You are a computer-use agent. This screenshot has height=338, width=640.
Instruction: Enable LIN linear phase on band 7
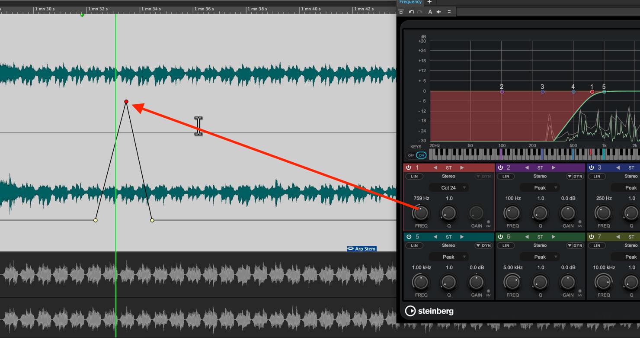597,245
